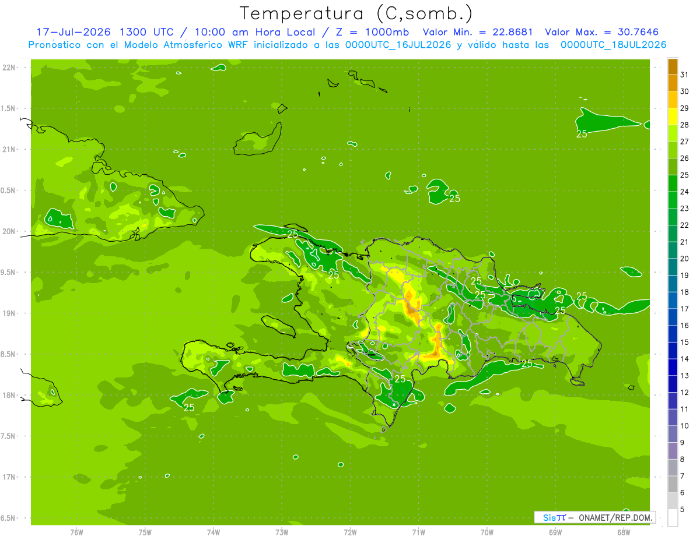This screenshot has width=700, height=540.
Task: Click legend value "18" on the color bar
Action: click(685, 292)
